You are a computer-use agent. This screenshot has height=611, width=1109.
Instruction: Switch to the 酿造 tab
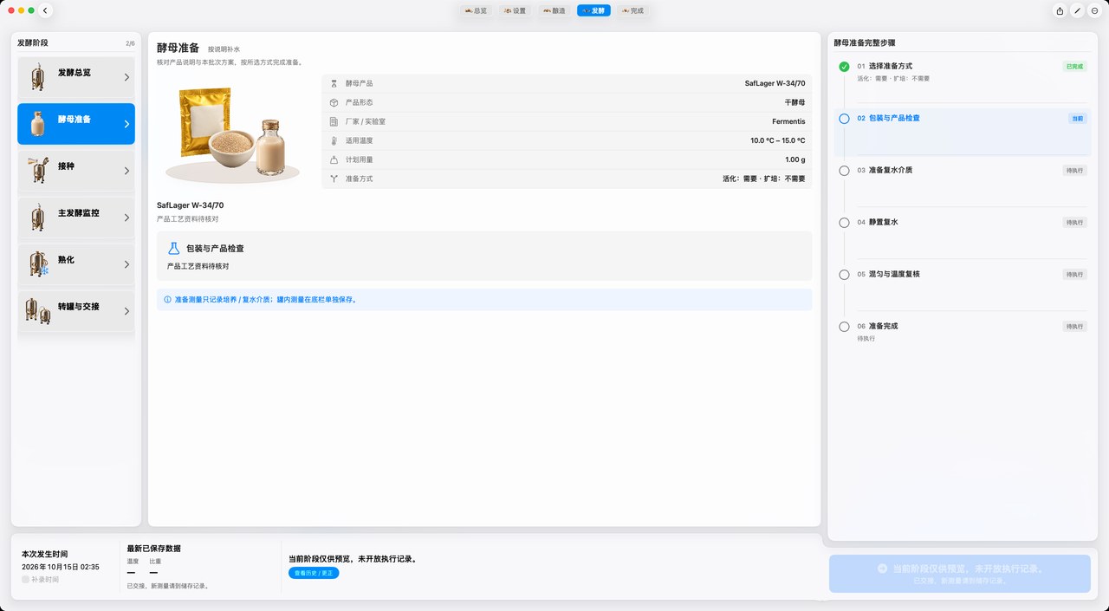554,10
